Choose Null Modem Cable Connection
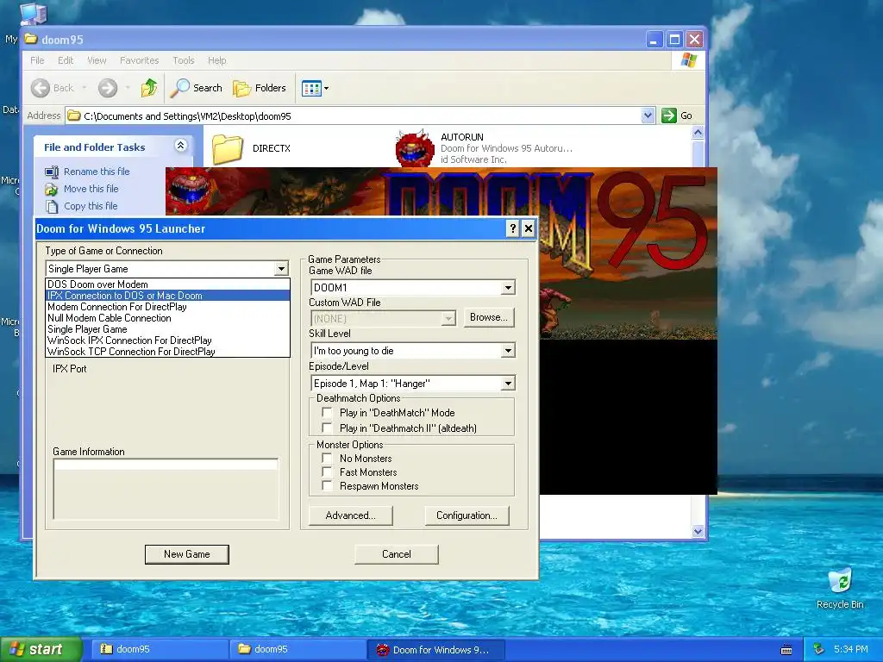This screenshot has width=883, height=662. click(167, 318)
